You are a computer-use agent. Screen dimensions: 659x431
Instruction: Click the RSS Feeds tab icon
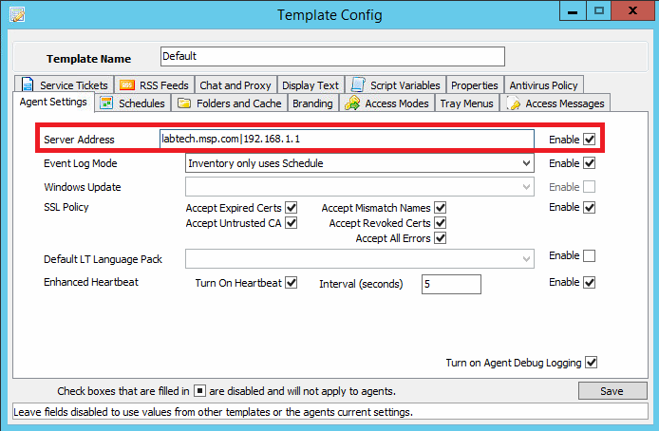click(127, 85)
